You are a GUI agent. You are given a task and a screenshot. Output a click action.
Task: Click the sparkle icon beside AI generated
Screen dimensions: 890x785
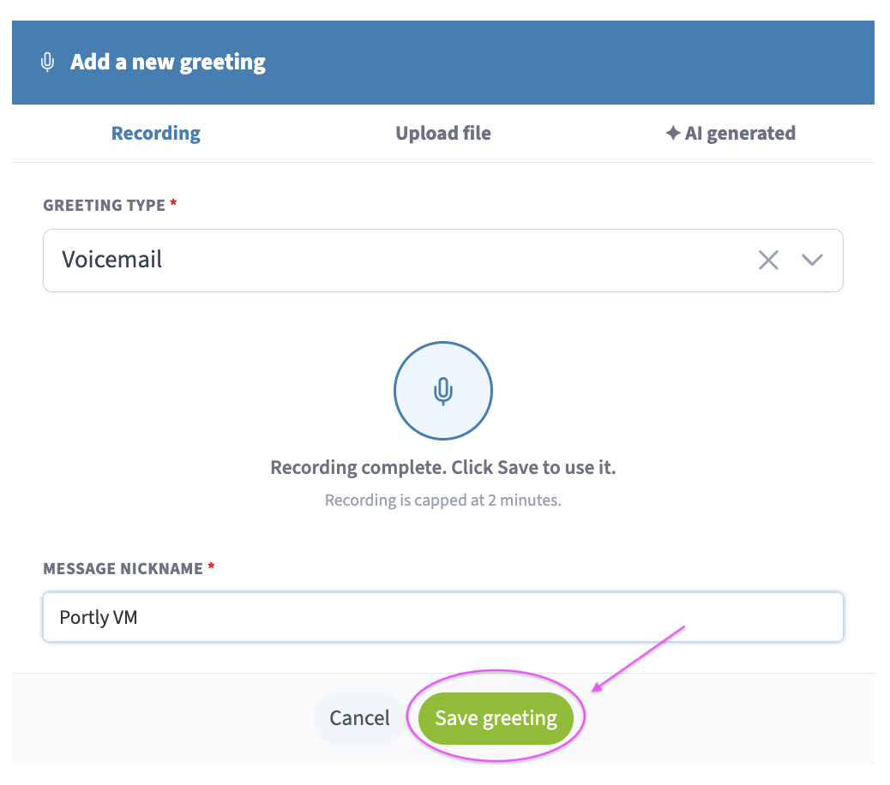[672, 133]
